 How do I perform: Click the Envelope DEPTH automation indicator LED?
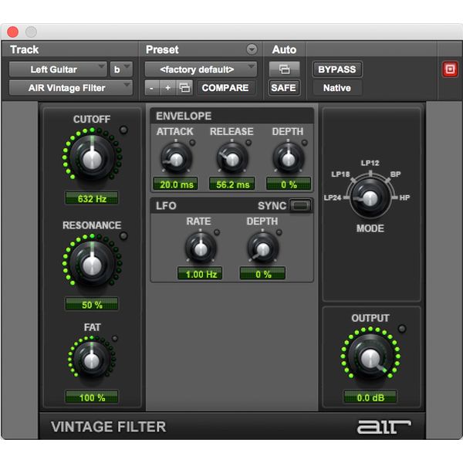pyautogui.click(x=304, y=143)
